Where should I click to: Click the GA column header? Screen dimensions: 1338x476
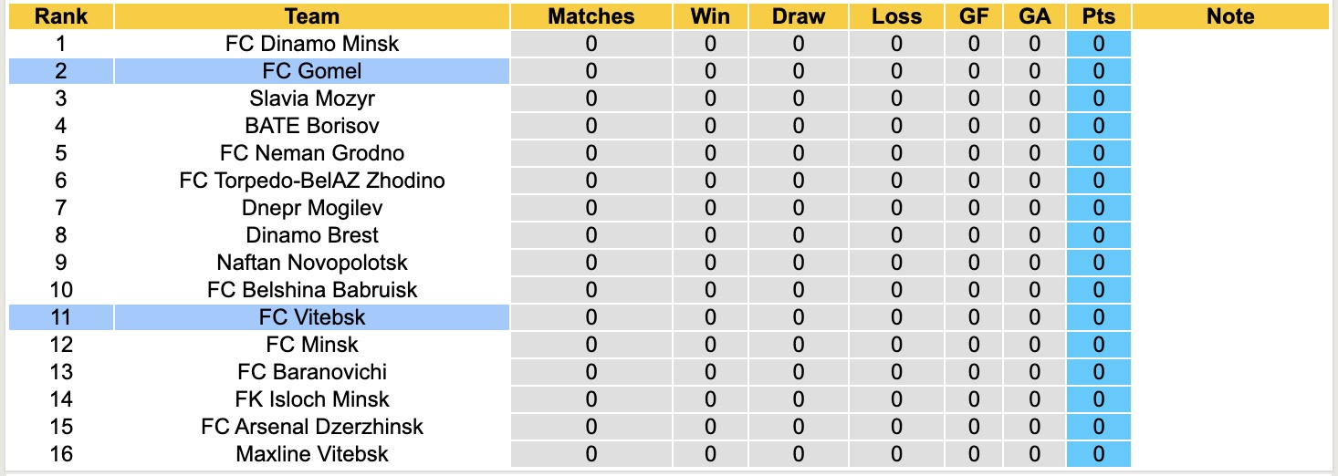pyautogui.click(x=1035, y=16)
